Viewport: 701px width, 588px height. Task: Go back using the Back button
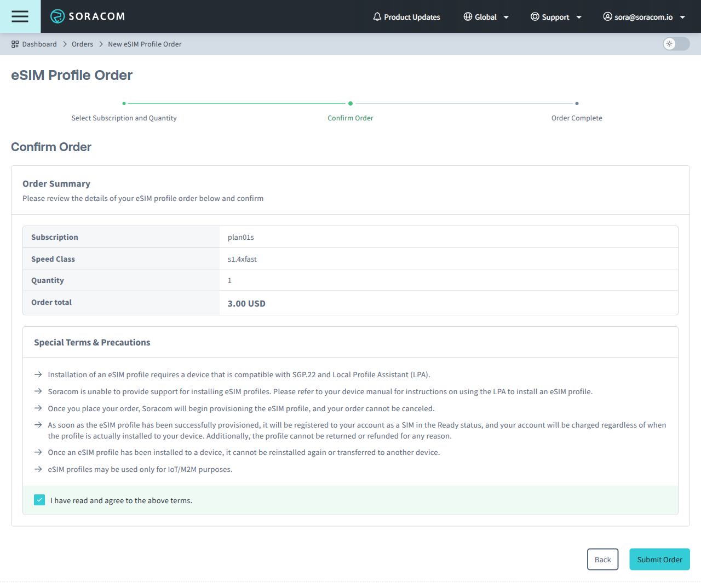602,559
